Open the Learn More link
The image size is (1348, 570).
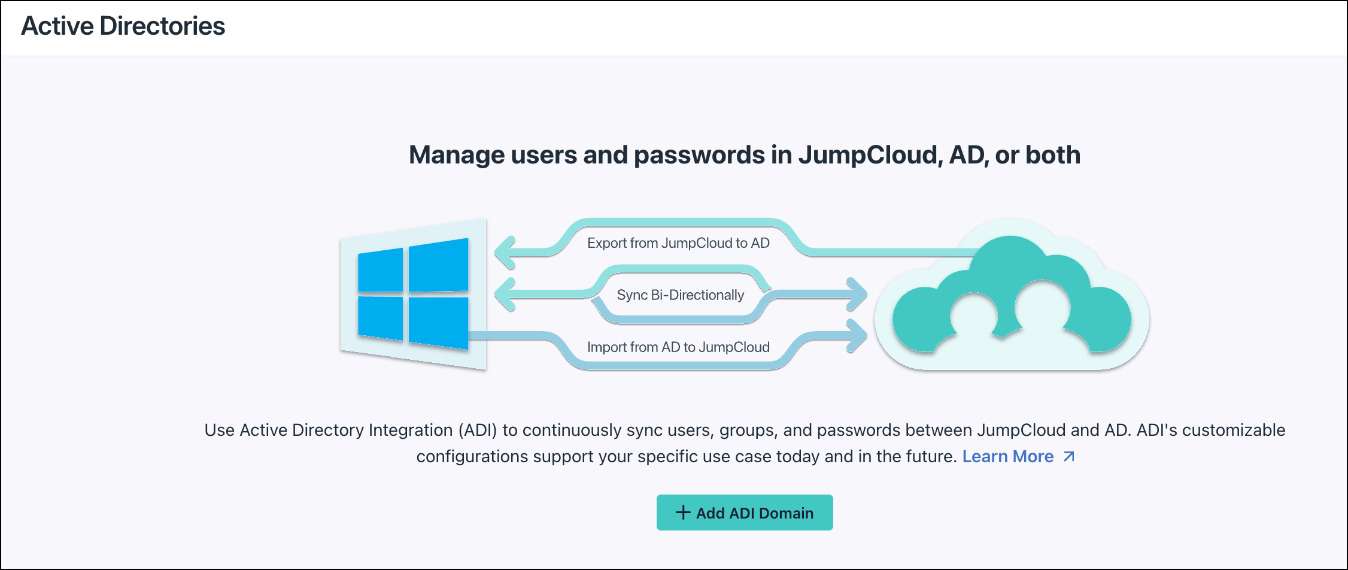[x=1009, y=456]
